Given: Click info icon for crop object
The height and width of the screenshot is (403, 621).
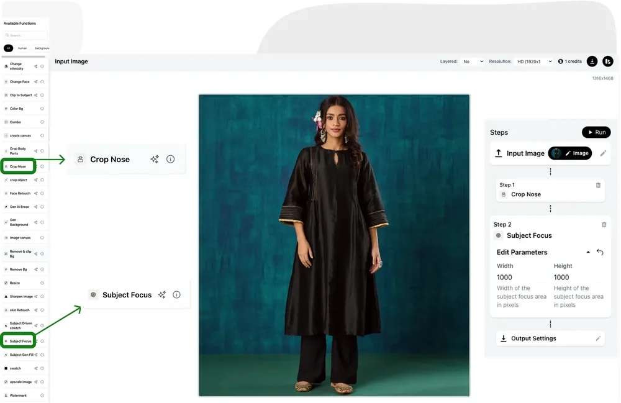Looking at the screenshot, I should click(42, 180).
